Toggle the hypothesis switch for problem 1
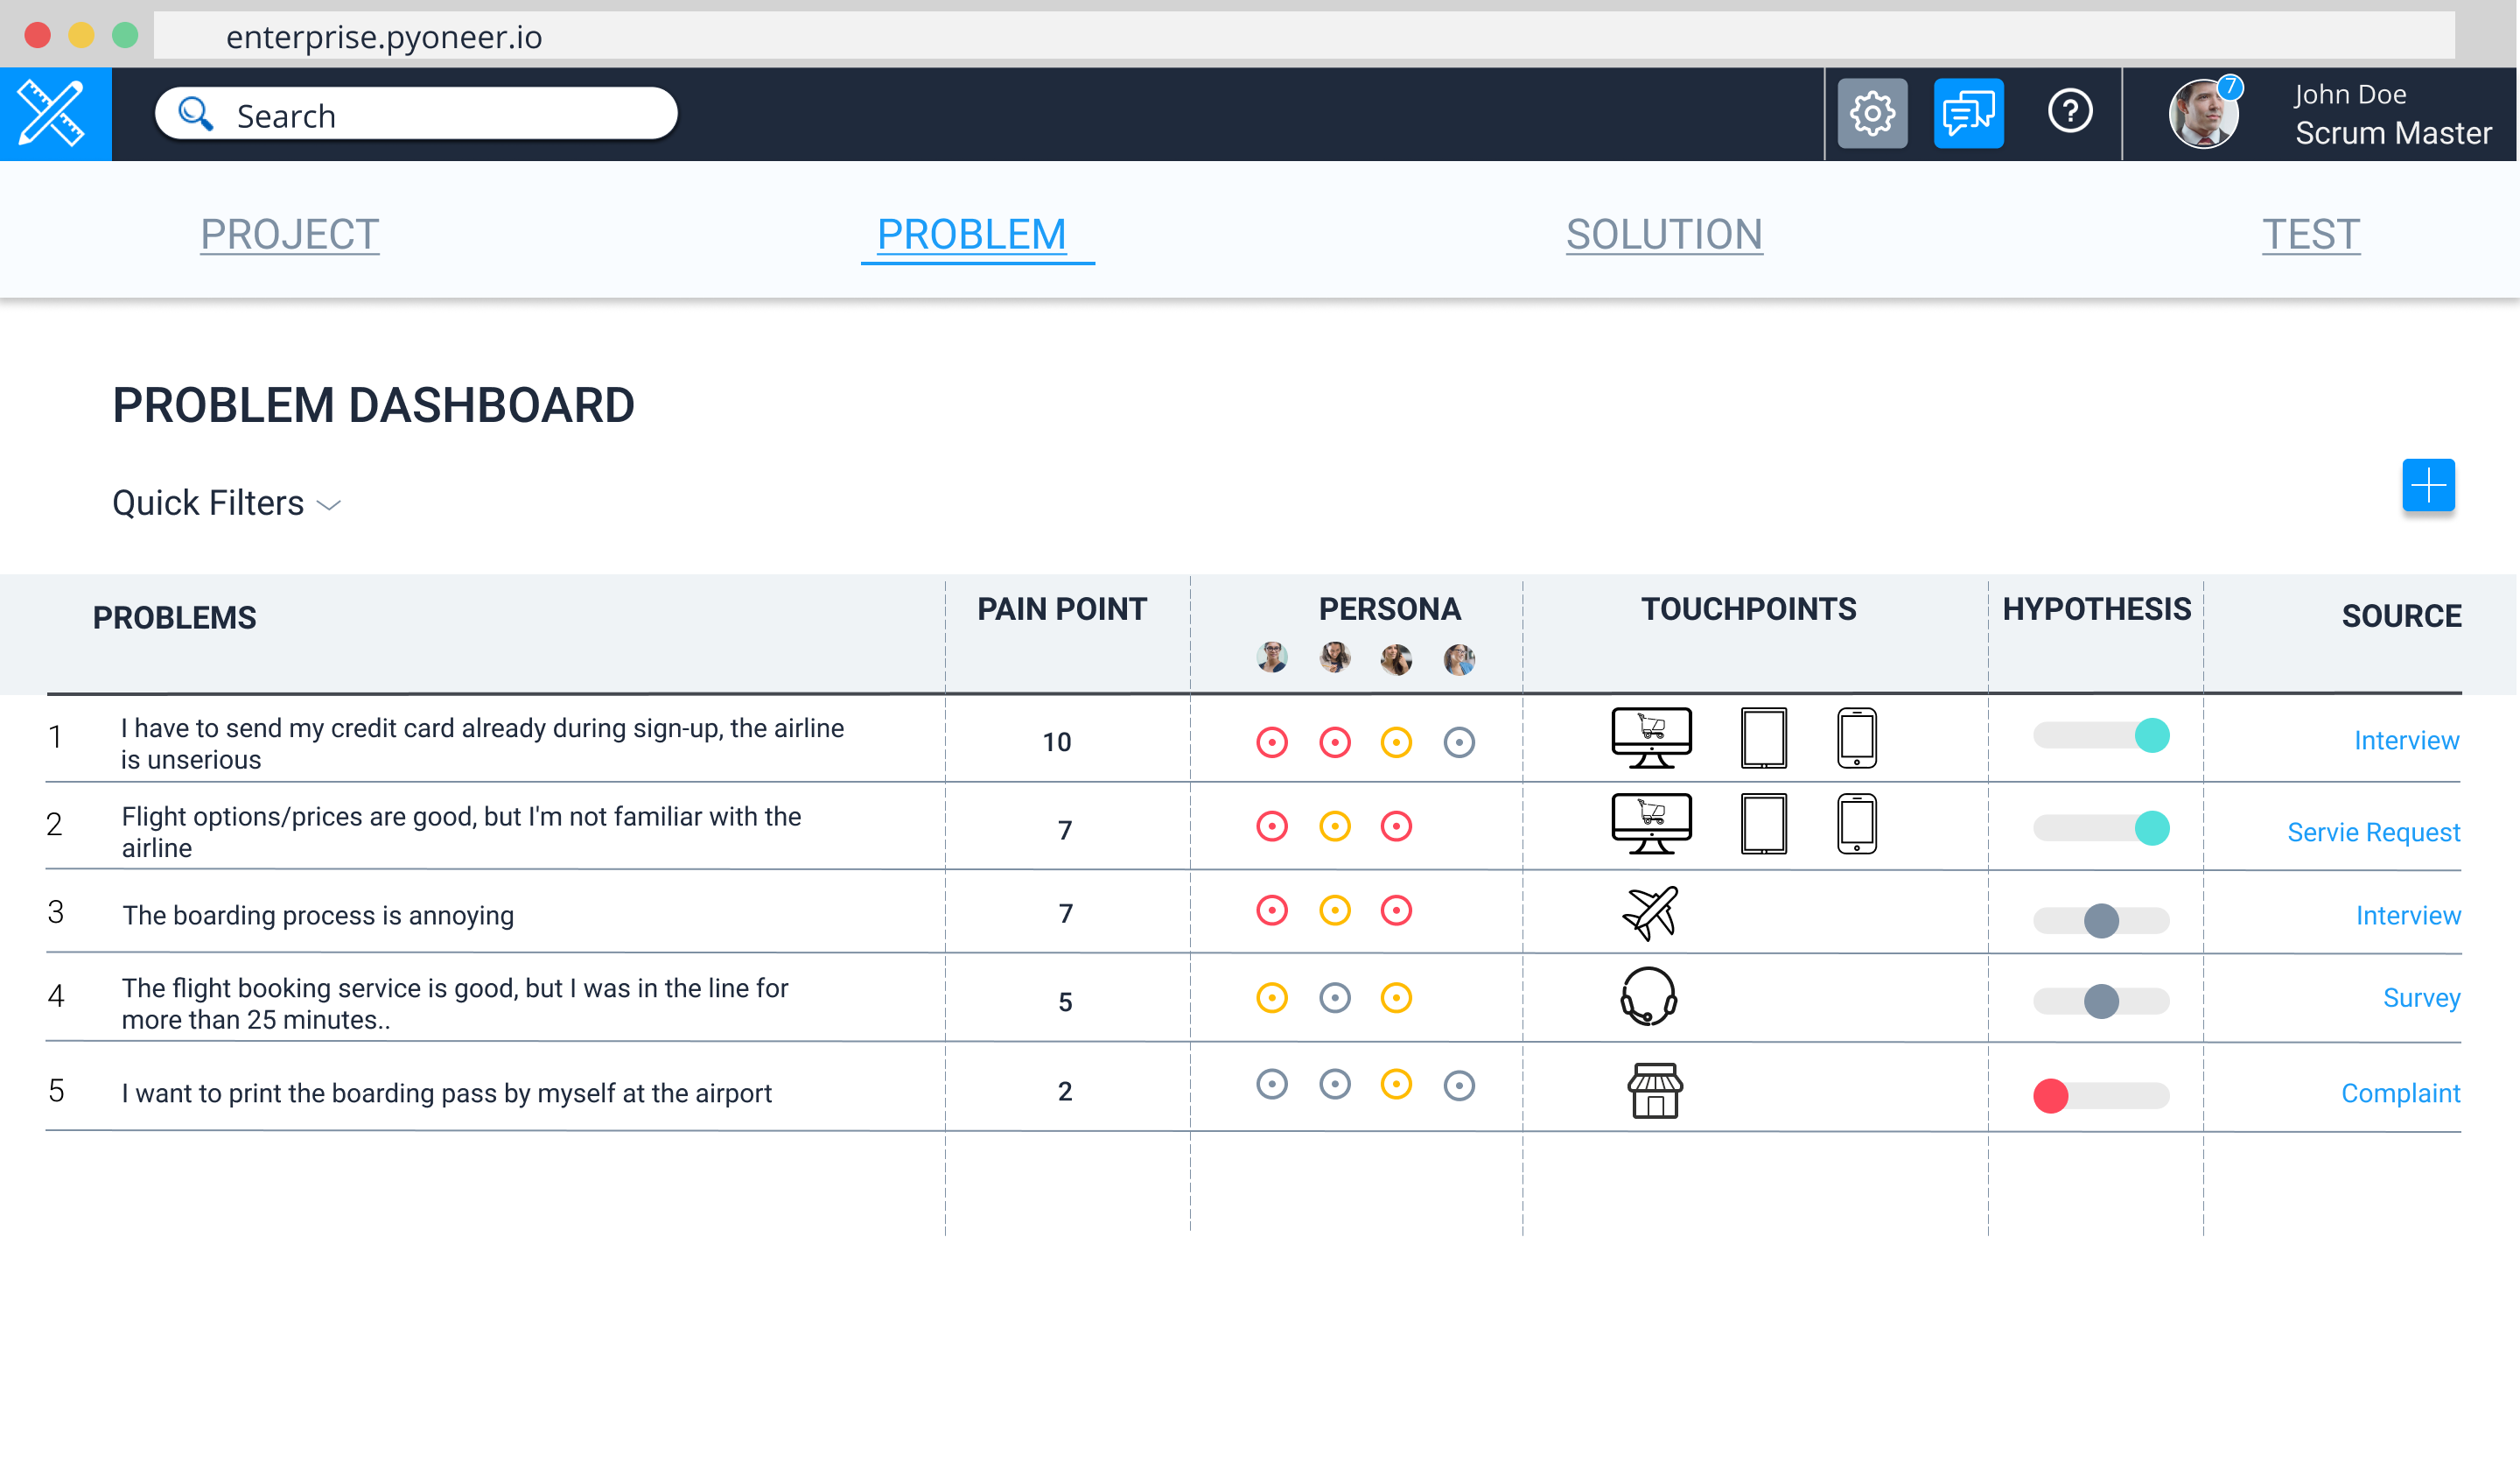This screenshot has height=1462, width=2520. point(2100,735)
